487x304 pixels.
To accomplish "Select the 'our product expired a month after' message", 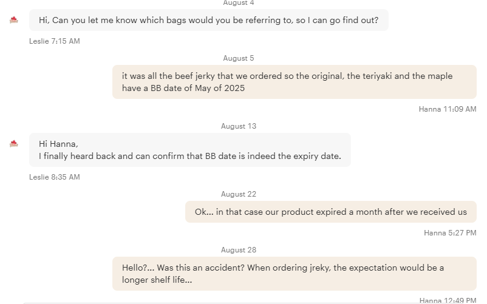I will coord(330,212).
